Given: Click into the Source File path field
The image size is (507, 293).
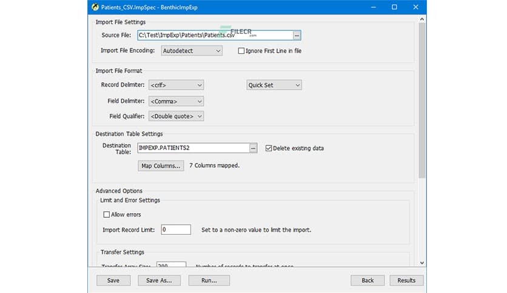Looking at the screenshot, I should (x=215, y=35).
